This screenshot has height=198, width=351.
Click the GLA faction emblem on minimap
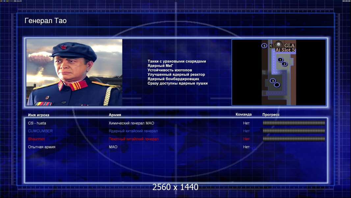pyautogui.click(x=279, y=44)
